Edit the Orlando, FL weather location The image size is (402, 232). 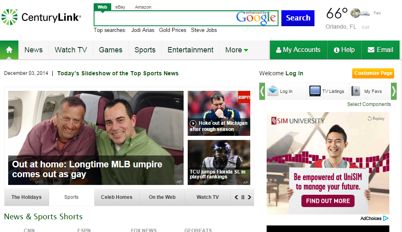[x=366, y=27]
